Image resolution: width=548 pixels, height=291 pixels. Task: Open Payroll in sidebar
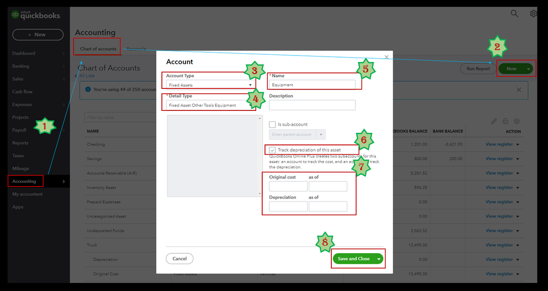click(19, 130)
